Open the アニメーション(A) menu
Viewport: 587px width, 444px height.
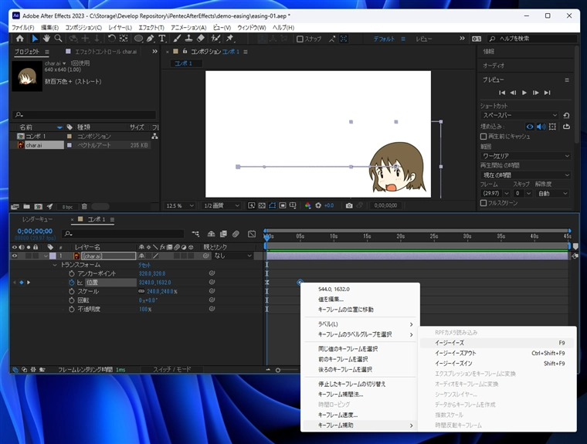tap(188, 28)
